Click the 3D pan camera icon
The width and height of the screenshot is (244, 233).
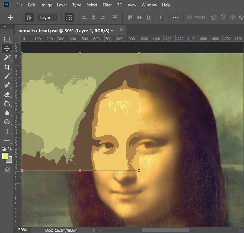point(233,17)
